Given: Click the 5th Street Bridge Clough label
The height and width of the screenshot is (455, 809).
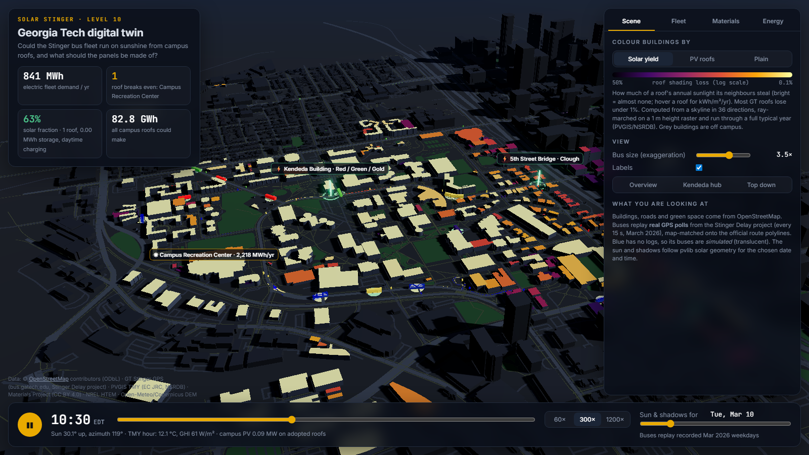Looking at the screenshot, I should pyautogui.click(x=540, y=159).
